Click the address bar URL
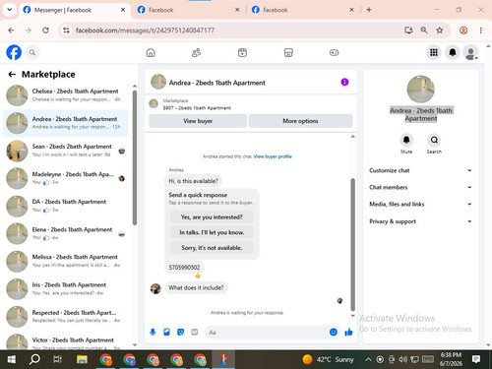This screenshot has width=492, height=369. 145,31
